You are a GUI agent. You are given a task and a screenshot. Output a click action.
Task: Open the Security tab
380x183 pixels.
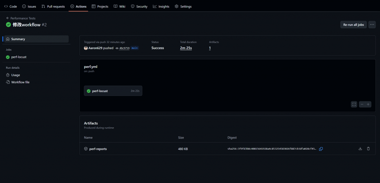pos(139,7)
